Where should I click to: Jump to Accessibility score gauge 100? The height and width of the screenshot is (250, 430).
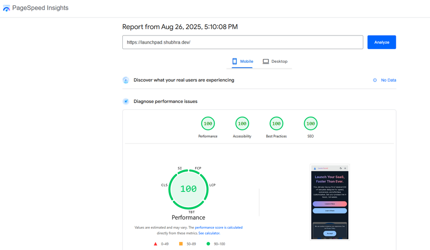242,124
